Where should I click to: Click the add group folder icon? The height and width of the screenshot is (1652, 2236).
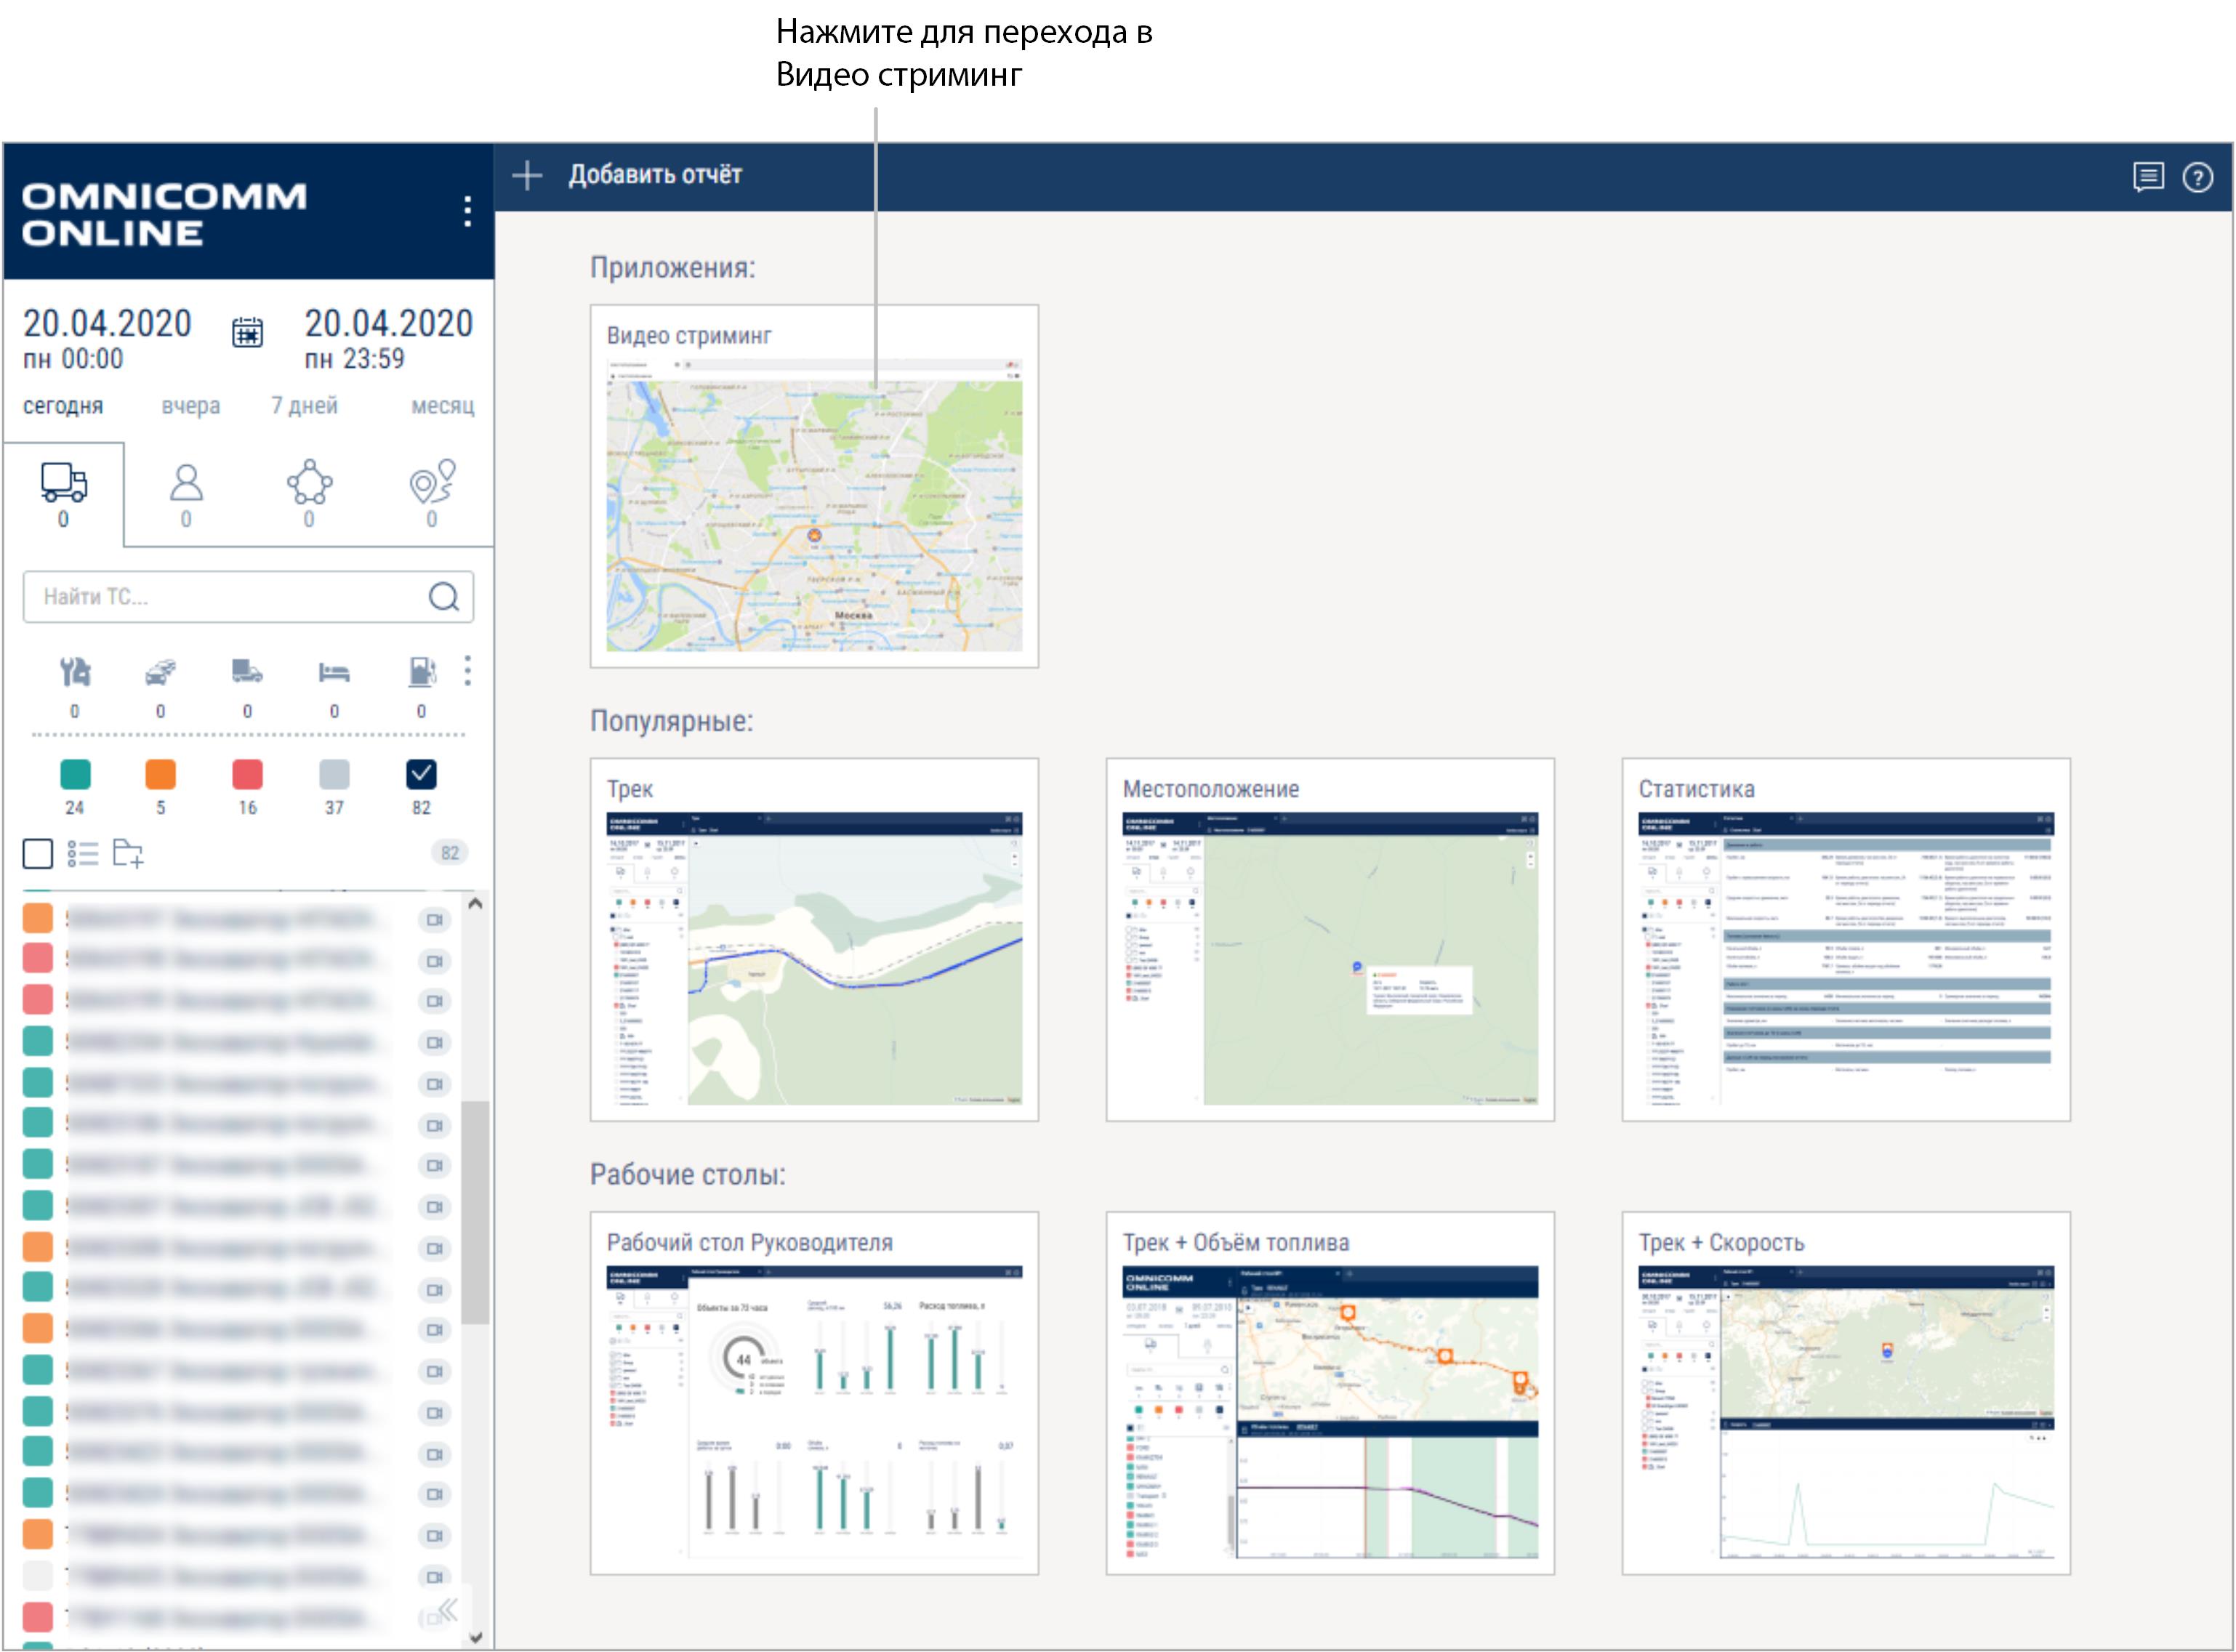(128, 853)
